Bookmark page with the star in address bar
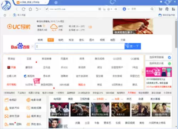Screen dimensions: 178x129 coord(108,9)
